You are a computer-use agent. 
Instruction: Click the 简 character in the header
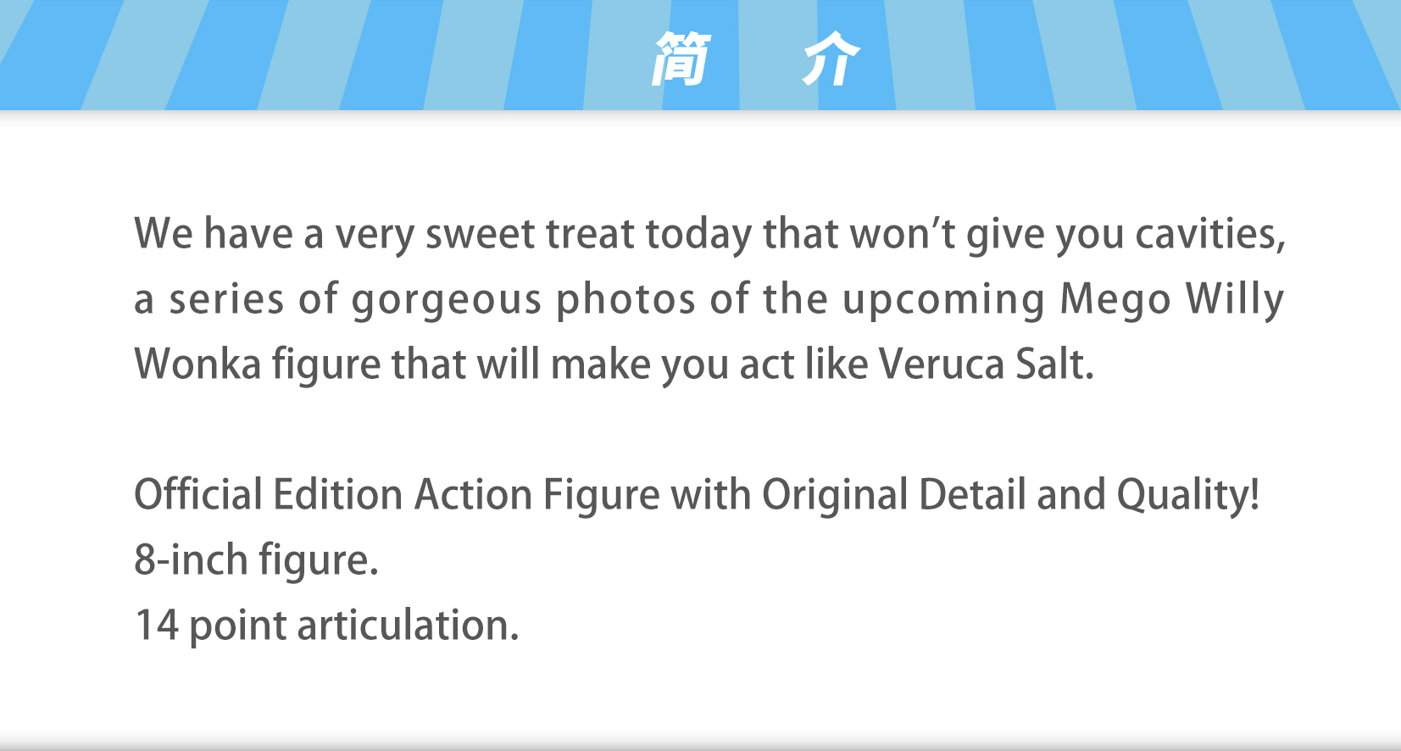(x=681, y=59)
